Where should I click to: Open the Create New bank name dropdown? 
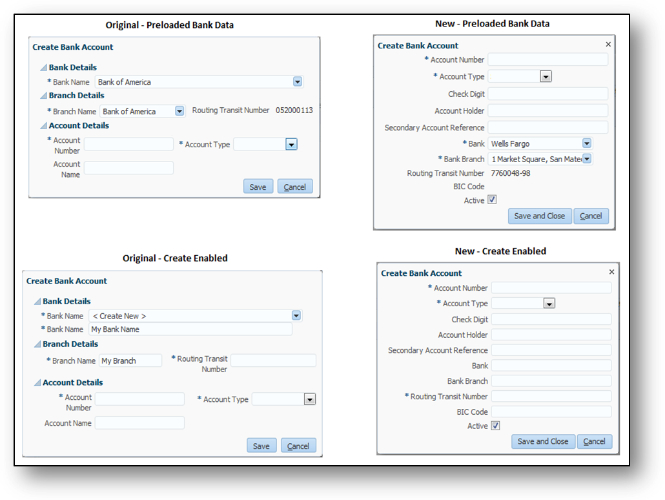[296, 316]
